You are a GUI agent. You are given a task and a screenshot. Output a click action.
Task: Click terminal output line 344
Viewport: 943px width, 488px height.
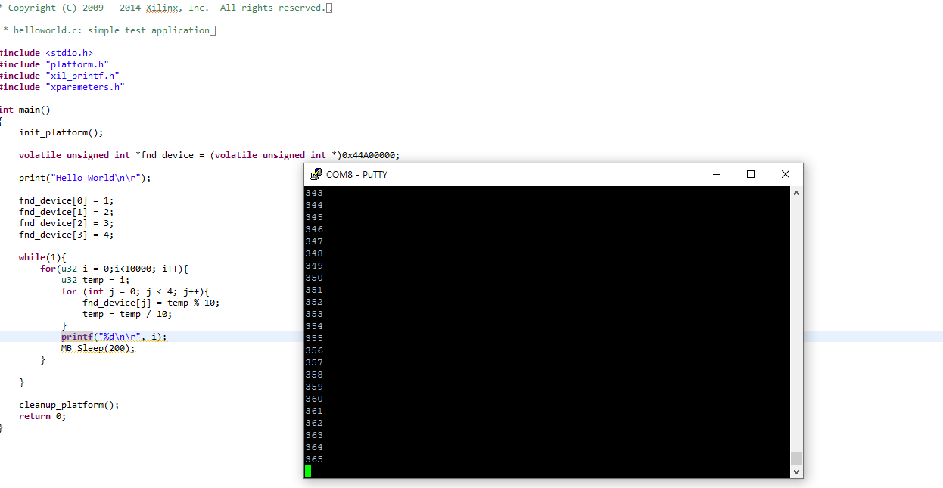coord(314,205)
